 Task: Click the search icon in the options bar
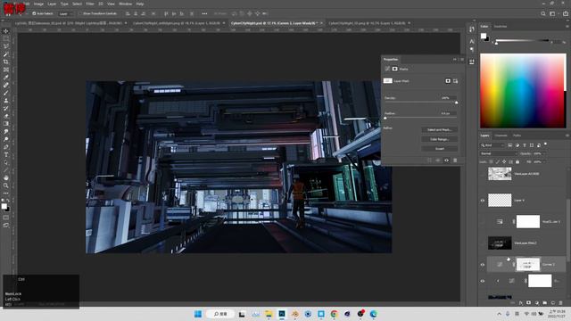(x=543, y=13)
